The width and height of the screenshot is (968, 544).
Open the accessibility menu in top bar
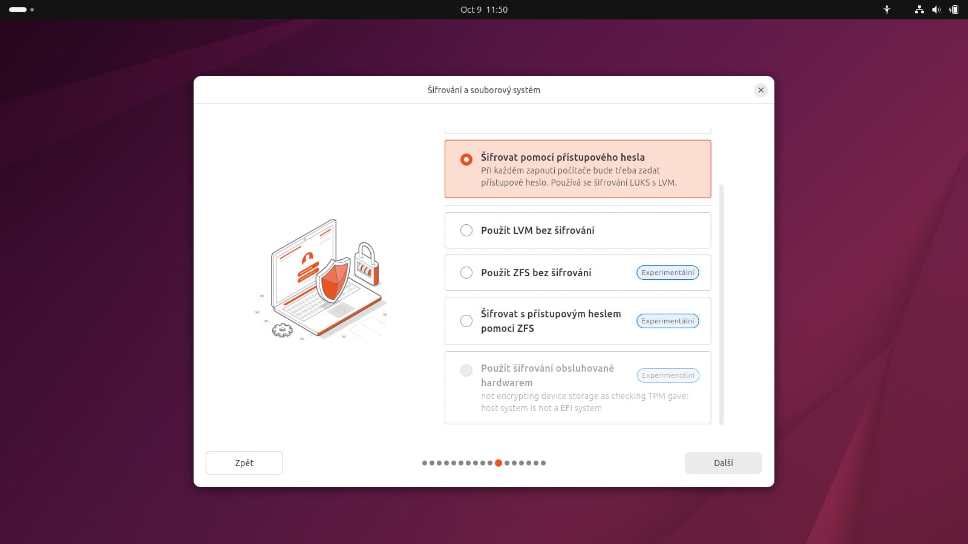point(887,10)
